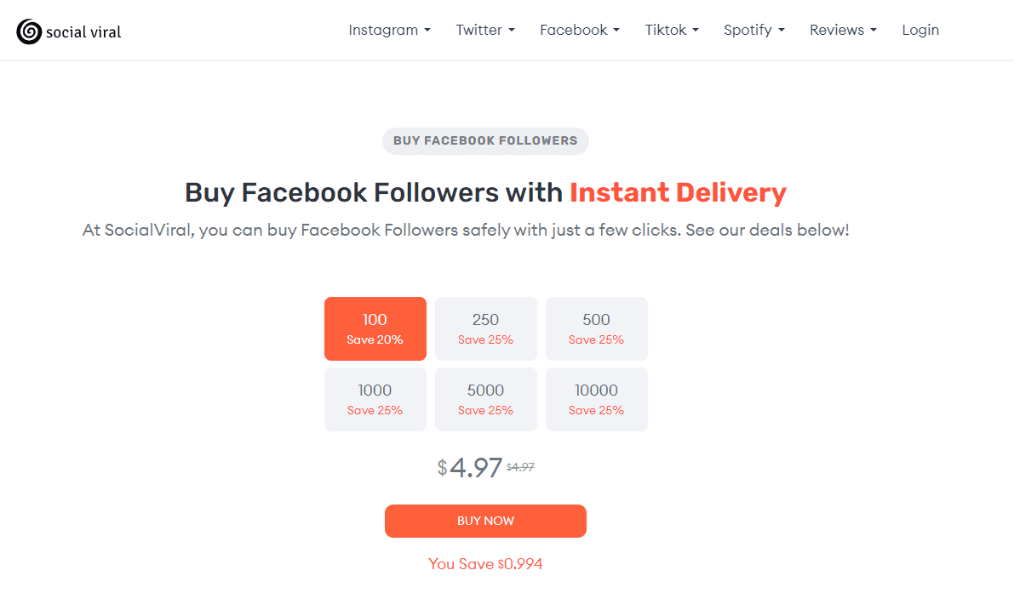The height and width of the screenshot is (593, 1014).
Task: Select the 10000 followers package
Action: tap(596, 399)
